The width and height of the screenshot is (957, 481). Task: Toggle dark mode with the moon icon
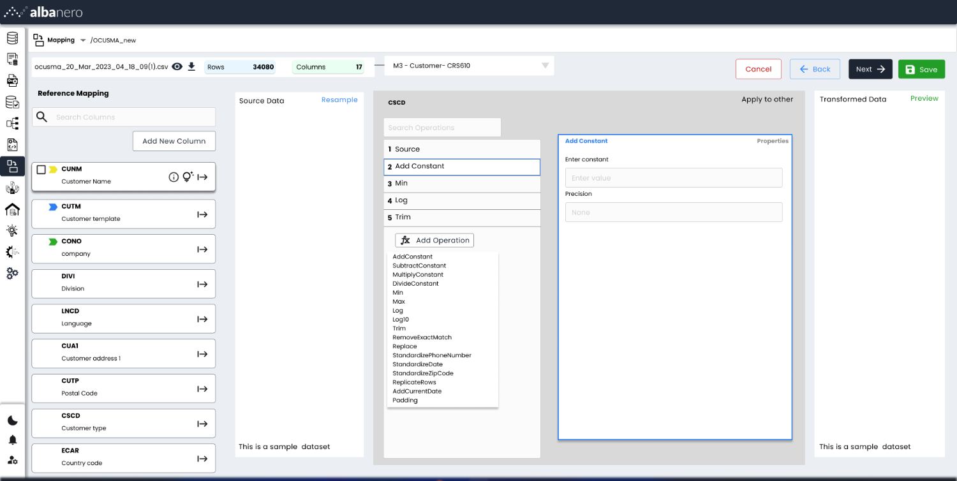pos(13,420)
